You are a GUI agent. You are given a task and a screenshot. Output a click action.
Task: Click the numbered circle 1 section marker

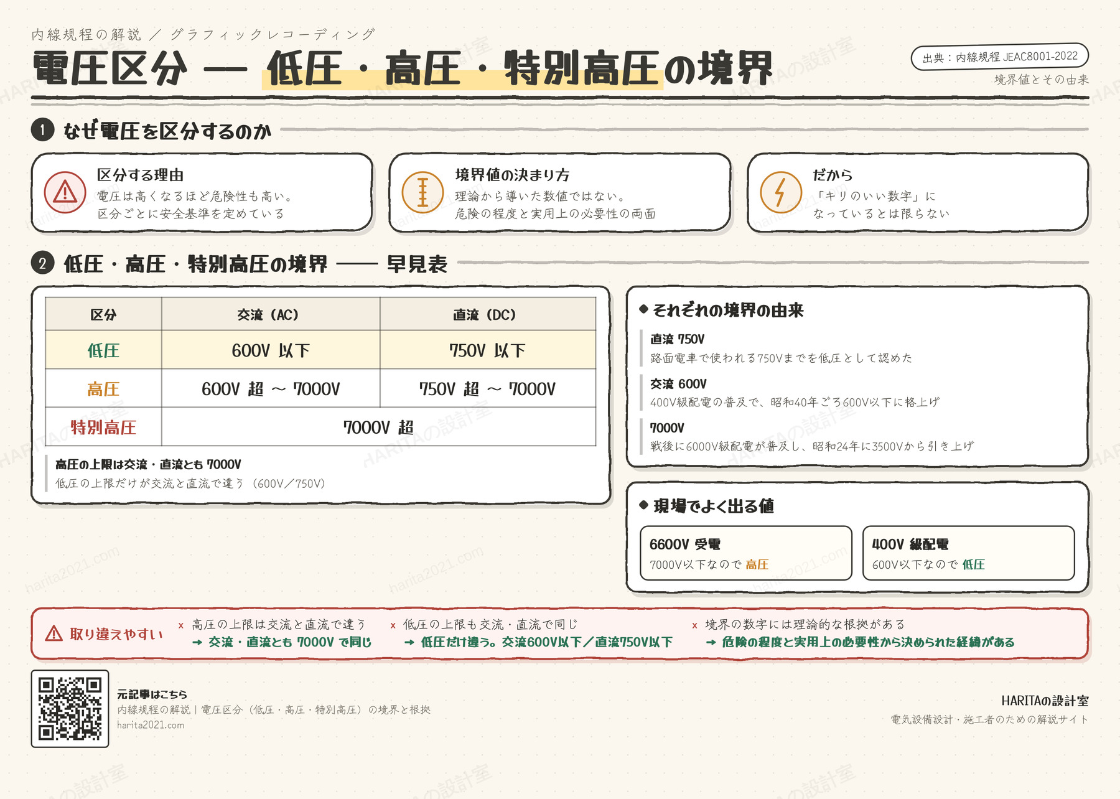pos(42,130)
